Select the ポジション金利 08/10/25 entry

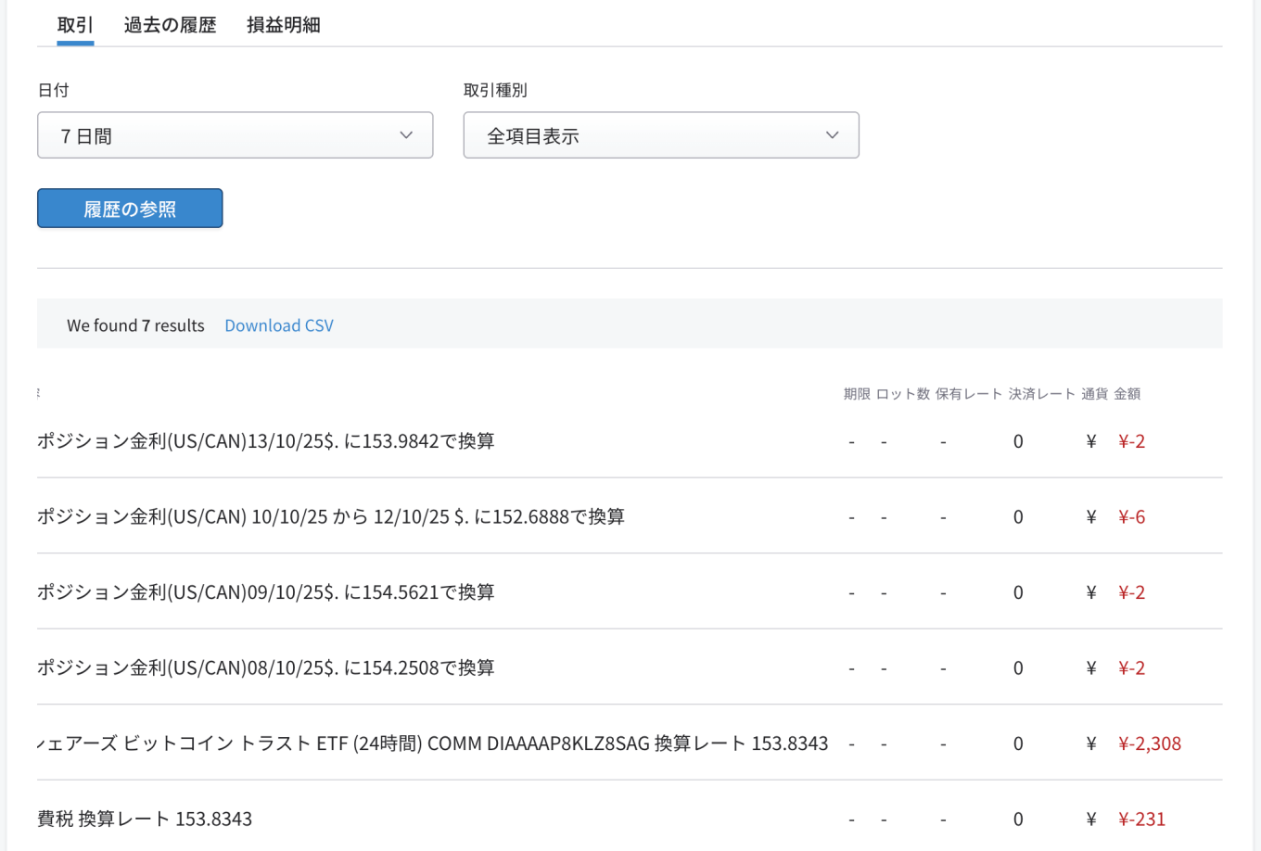point(266,667)
